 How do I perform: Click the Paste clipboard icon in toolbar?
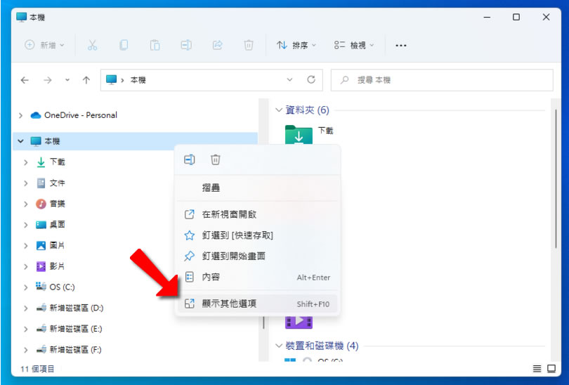[x=155, y=46]
